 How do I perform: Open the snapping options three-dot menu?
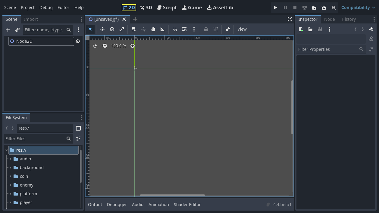coord(194,29)
